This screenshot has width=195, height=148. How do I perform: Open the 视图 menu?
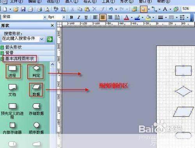coord(53,2)
